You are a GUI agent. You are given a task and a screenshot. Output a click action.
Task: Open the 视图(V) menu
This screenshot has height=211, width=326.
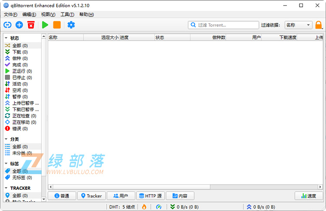[48, 14]
